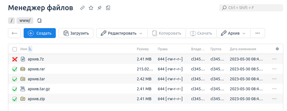Open the row menu for архив.rar
287x111 pixels.
pos(274,69)
